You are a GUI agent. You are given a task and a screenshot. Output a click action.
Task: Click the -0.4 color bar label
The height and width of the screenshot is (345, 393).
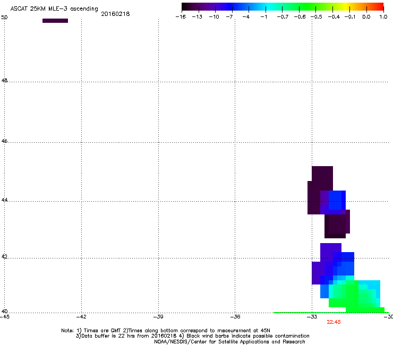(334, 17)
